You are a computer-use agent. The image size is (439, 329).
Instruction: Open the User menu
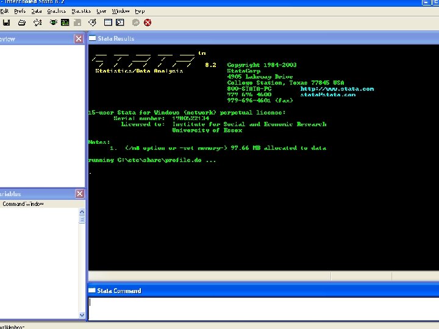[x=101, y=11]
